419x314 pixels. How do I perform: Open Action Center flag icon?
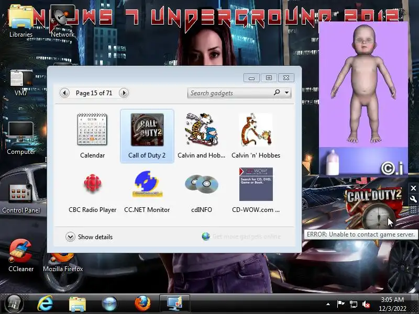pyautogui.click(x=341, y=304)
